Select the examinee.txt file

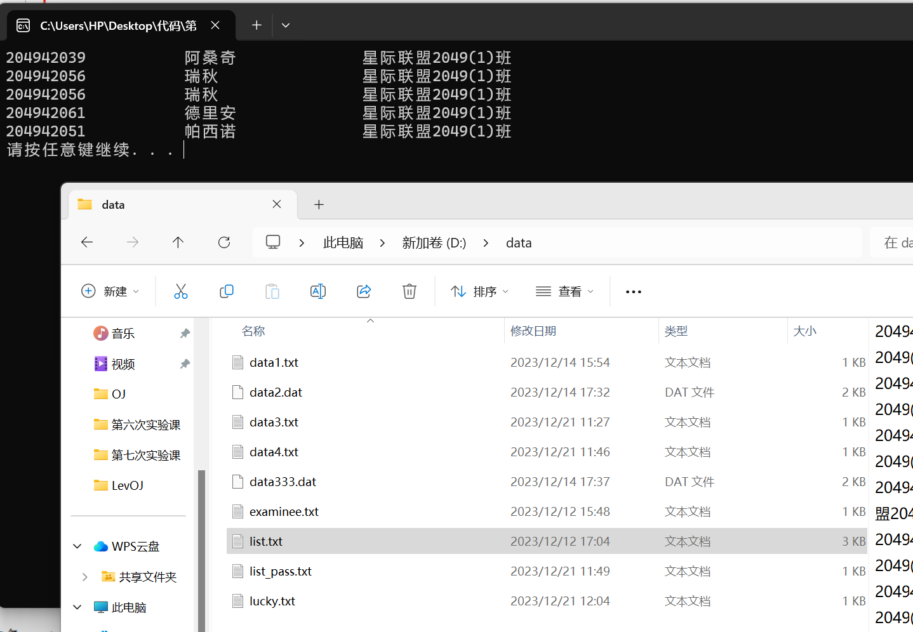click(x=547, y=511)
